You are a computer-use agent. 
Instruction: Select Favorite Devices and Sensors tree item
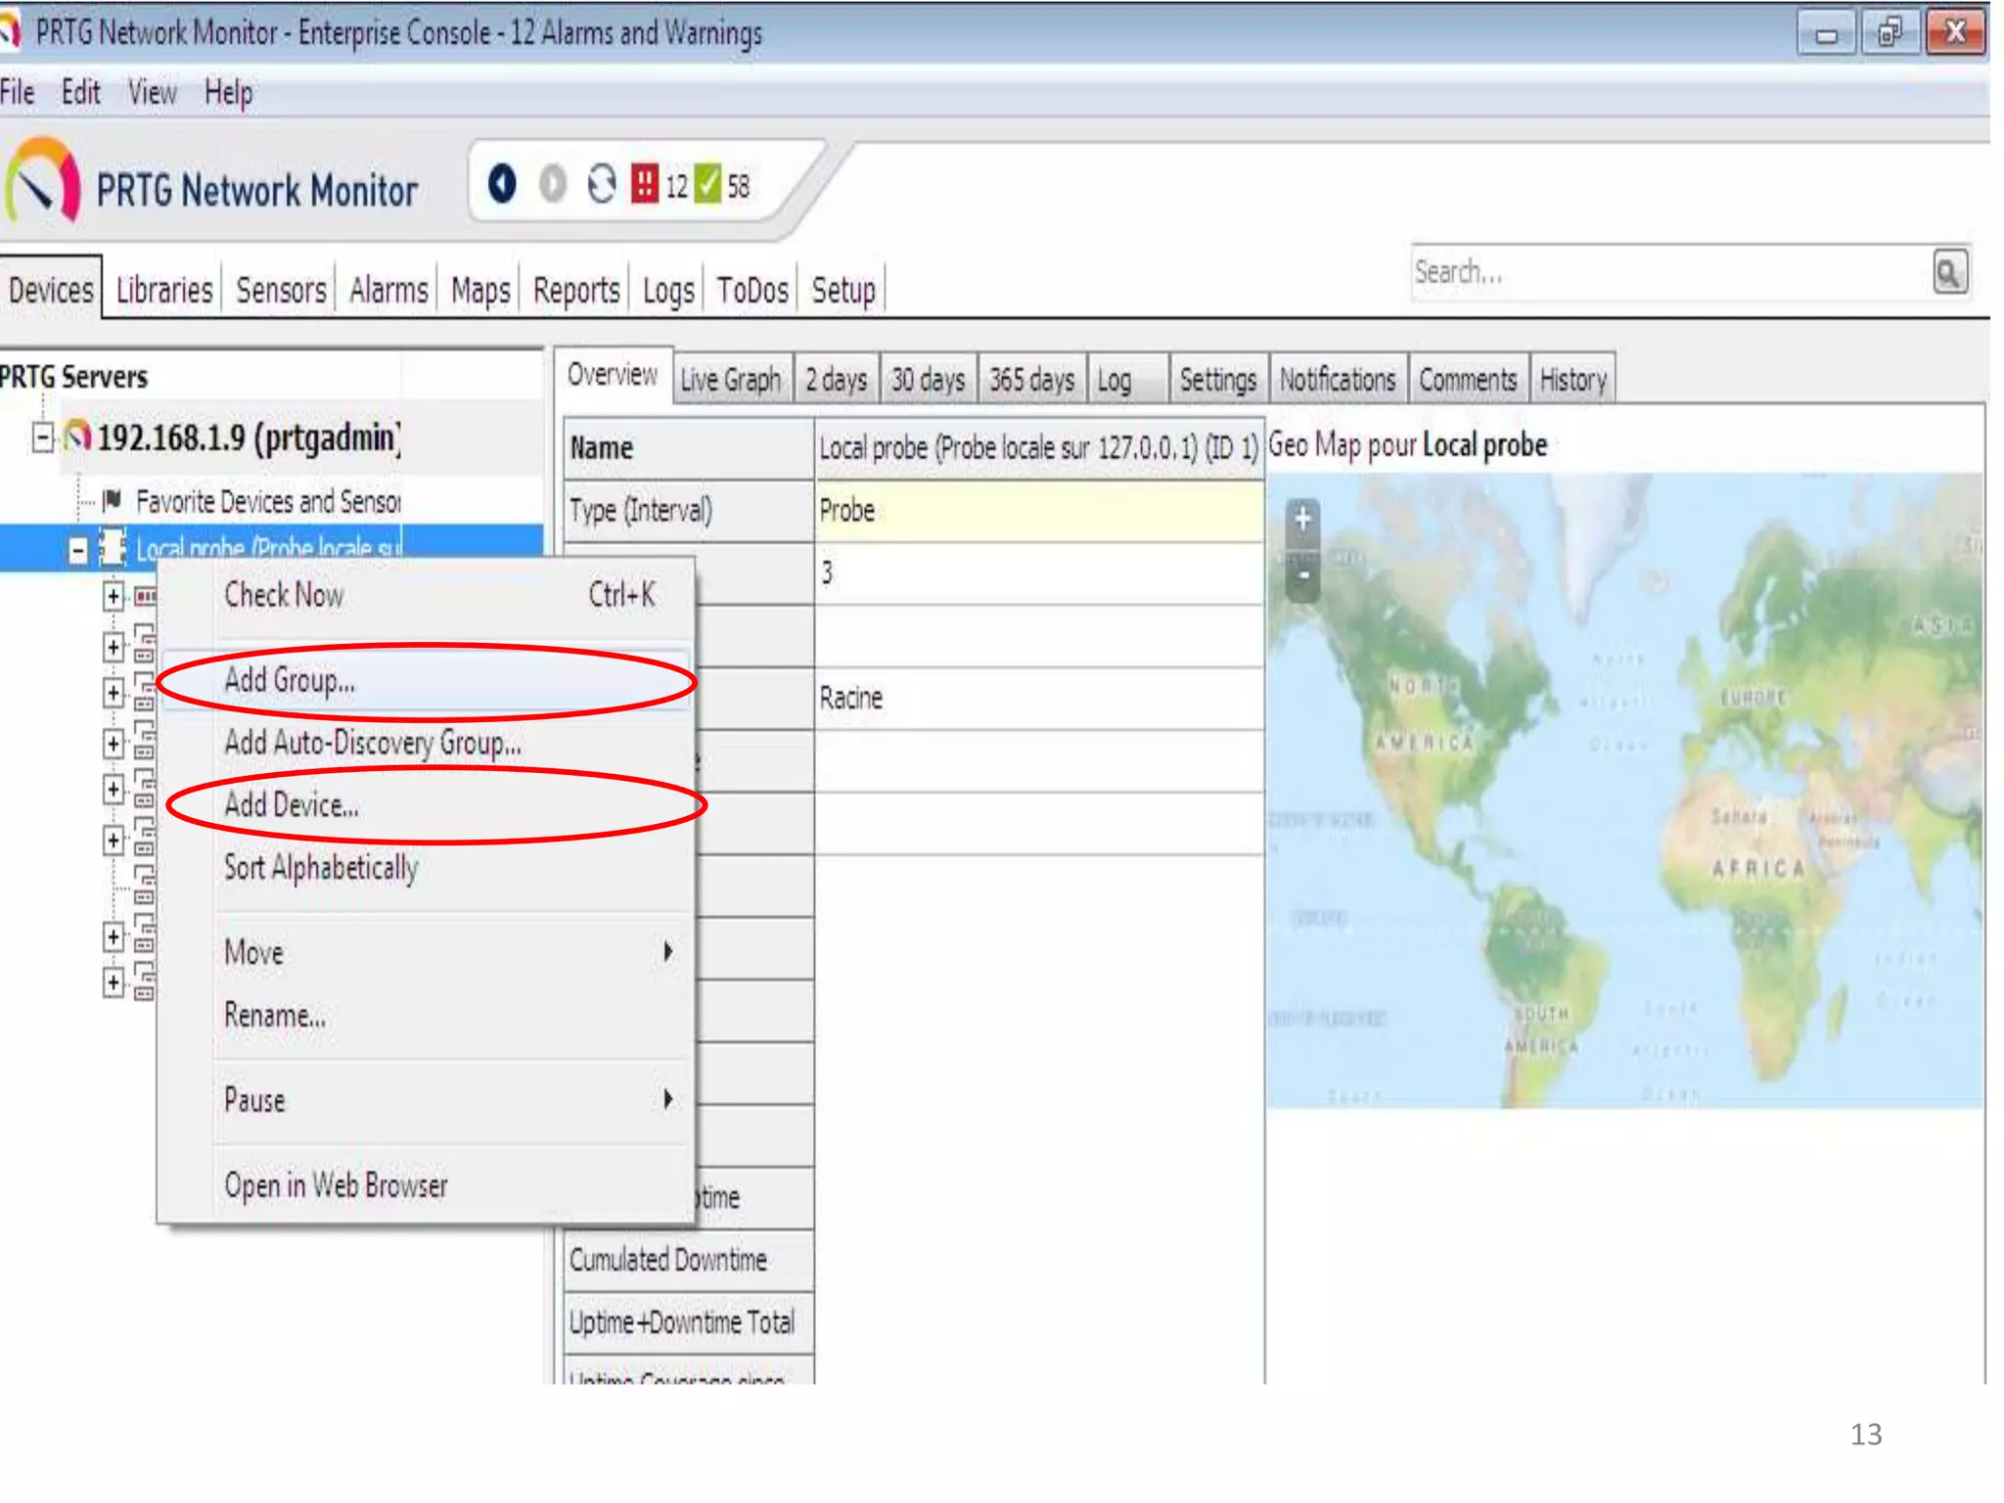click(x=268, y=501)
